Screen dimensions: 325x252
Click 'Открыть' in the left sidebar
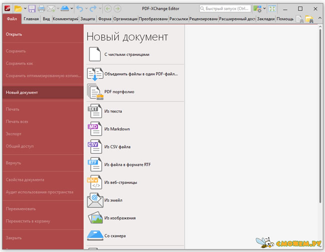point(14,34)
